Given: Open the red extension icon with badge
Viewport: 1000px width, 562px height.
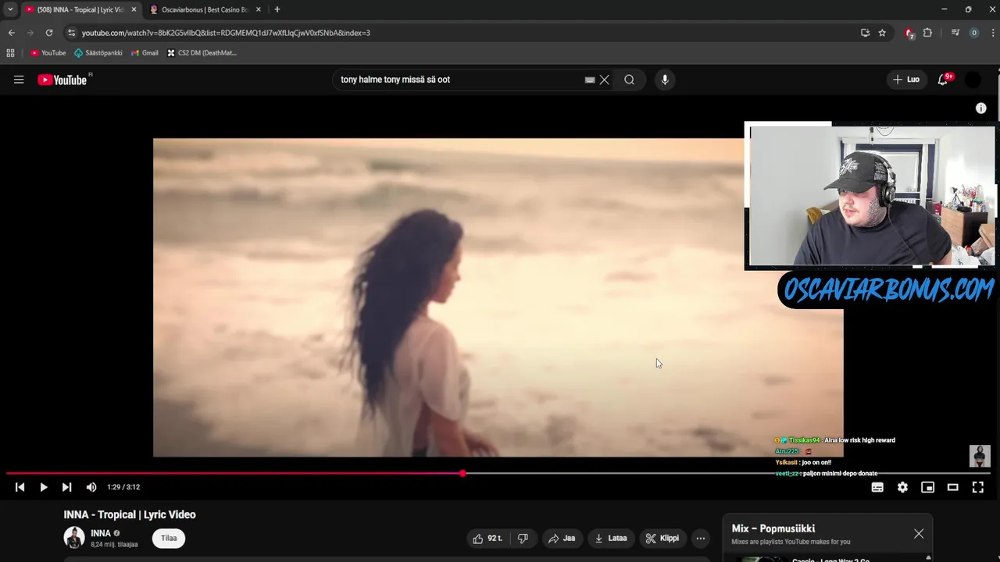Looking at the screenshot, I should click(909, 33).
